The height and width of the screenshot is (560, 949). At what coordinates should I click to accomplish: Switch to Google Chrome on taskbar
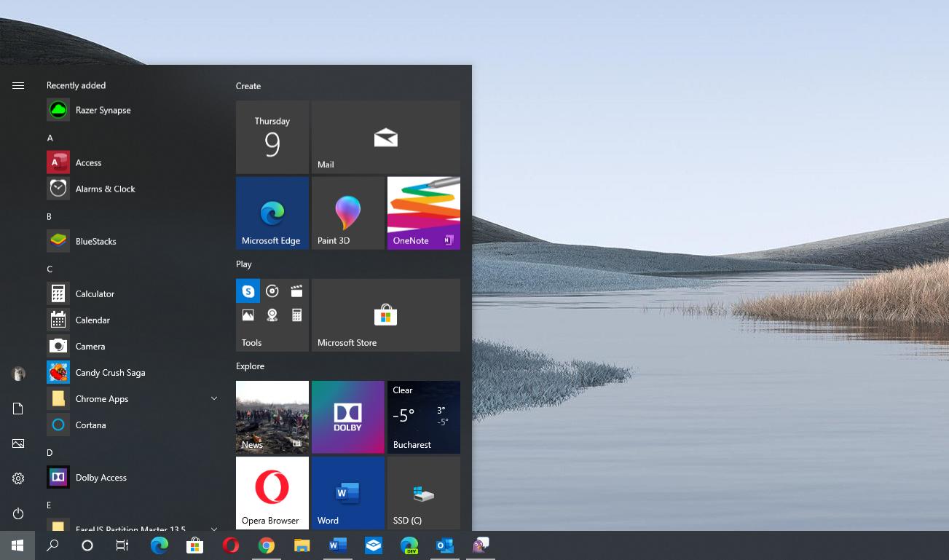pyautogui.click(x=267, y=545)
